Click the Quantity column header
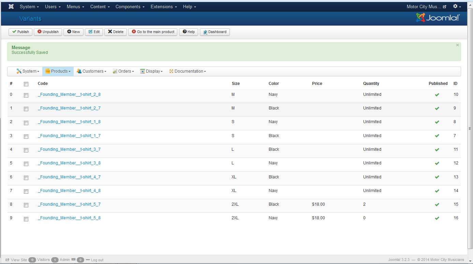This screenshot has height=264, width=473. (371, 84)
